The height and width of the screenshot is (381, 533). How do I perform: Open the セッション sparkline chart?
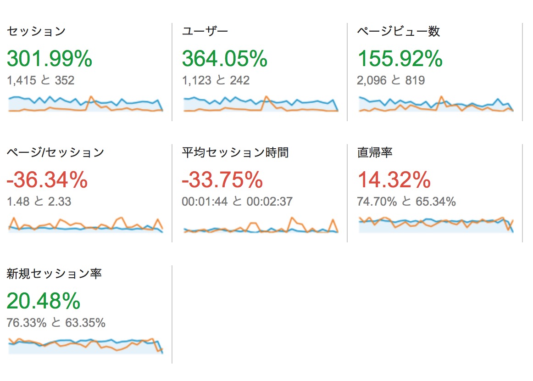click(x=86, y=104)
